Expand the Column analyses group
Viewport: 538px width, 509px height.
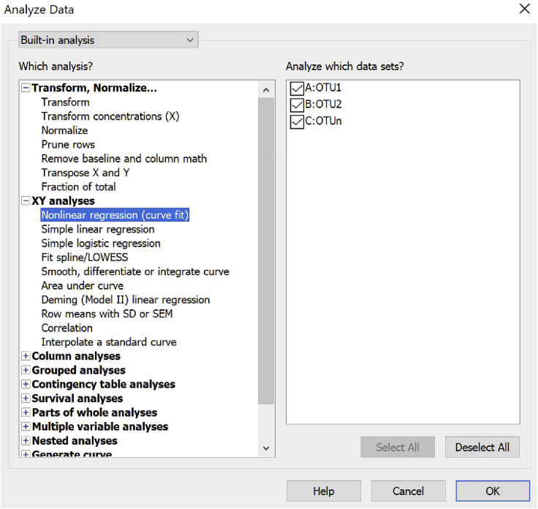(x=26, y=357)
